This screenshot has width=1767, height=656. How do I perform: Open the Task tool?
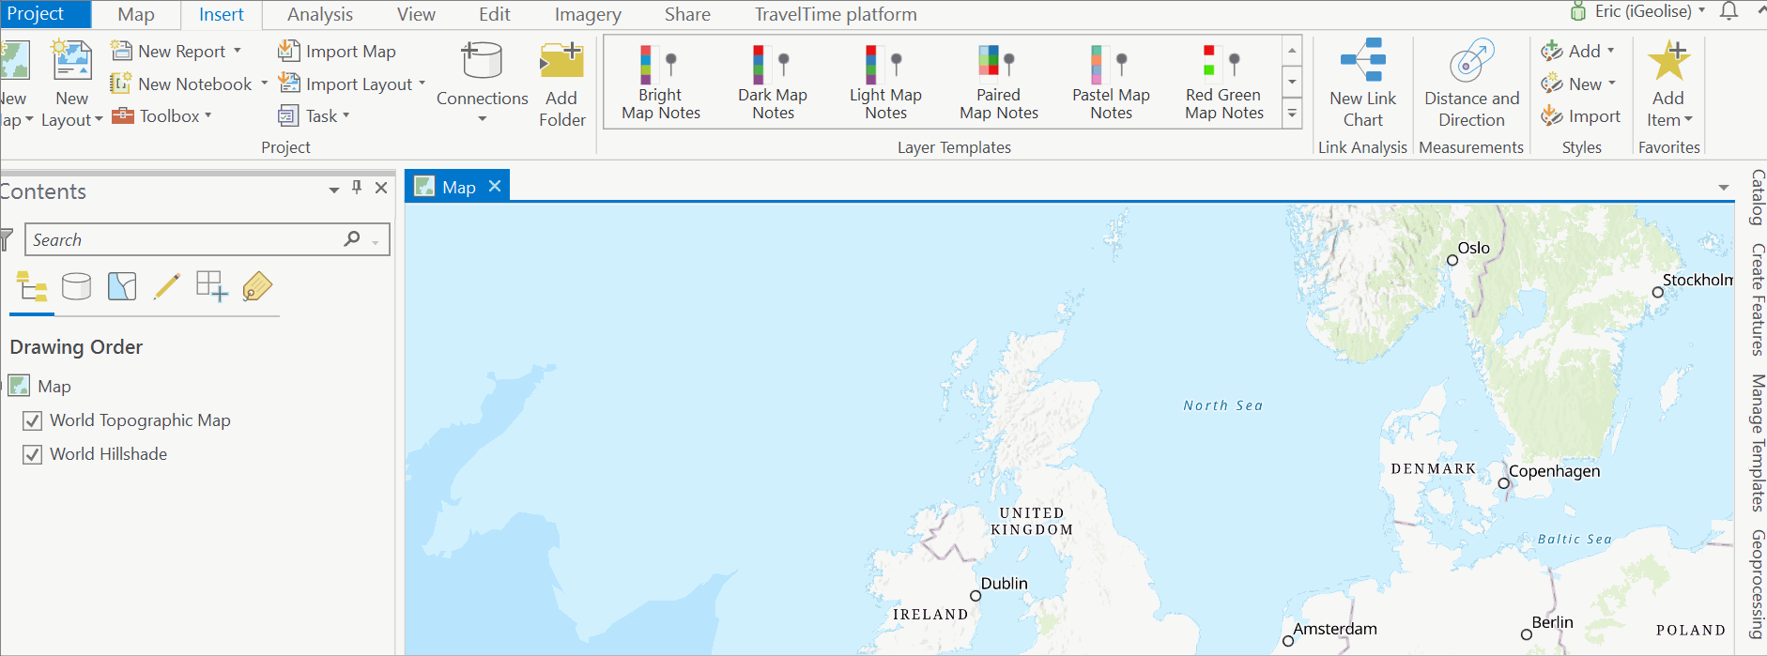point(314,116)
